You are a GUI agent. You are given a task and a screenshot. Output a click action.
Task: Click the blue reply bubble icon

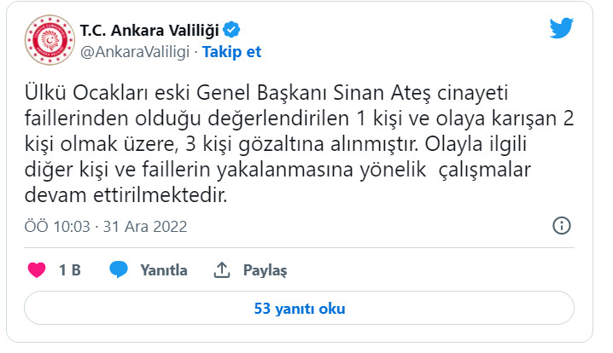coord(119,270)
